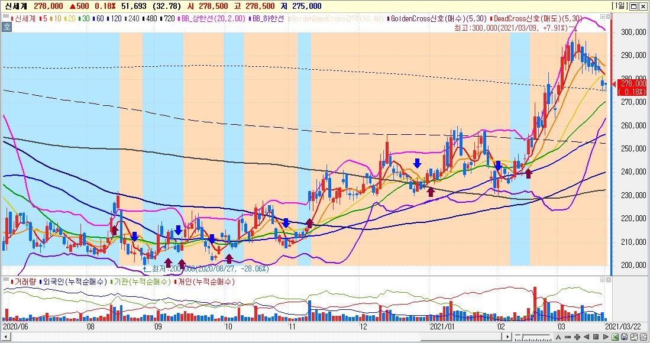Zoom in with the plus icon
650x343 pixels.
[577, 337]
